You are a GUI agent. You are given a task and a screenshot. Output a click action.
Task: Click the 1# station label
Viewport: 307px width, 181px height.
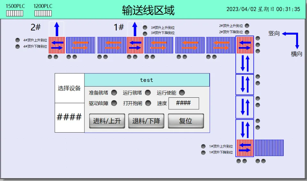(119, 27)
